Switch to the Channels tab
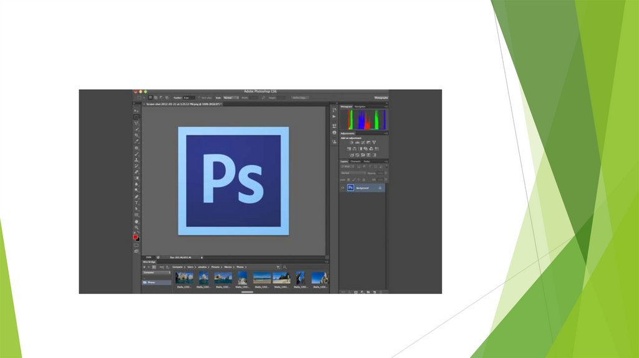The image size is (639, 358). click(356, 162)
